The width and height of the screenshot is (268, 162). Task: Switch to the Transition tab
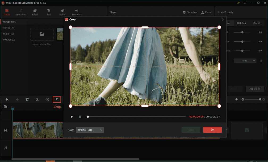21,12
